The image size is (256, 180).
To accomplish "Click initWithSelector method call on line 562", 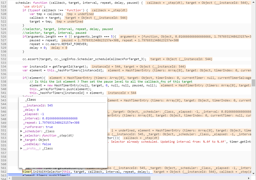I will tap(47, 172).
